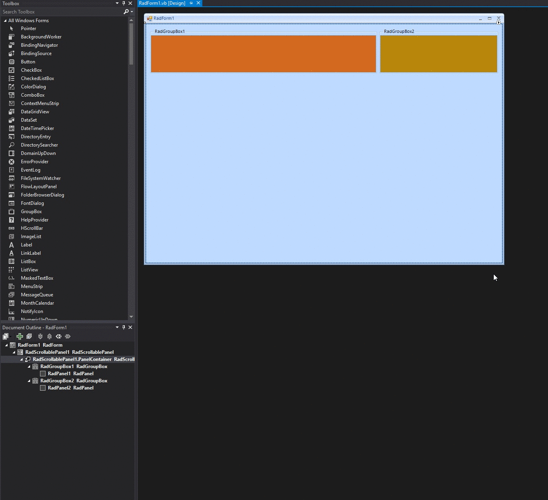This screenshot has width=548, height=500.
Task: Pick the DataSet component
Action: (x=29, y=120)
